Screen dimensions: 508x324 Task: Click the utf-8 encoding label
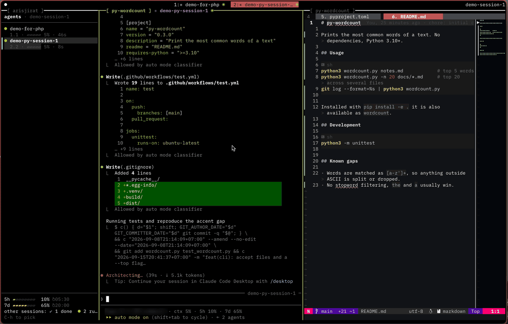tap(416, 311)
